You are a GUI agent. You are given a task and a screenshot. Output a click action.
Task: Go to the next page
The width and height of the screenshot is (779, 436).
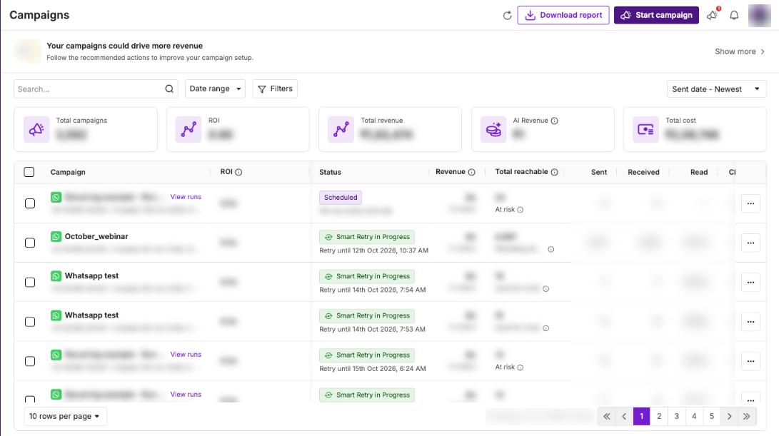pyautogui.click(x=729, y=417)
